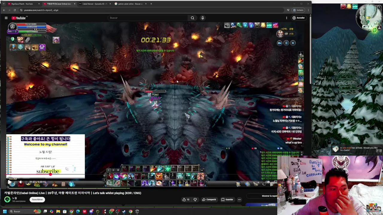Open more actions three-dot menu below video
Viewport: 383px width, 215px height.
point(239,199)
